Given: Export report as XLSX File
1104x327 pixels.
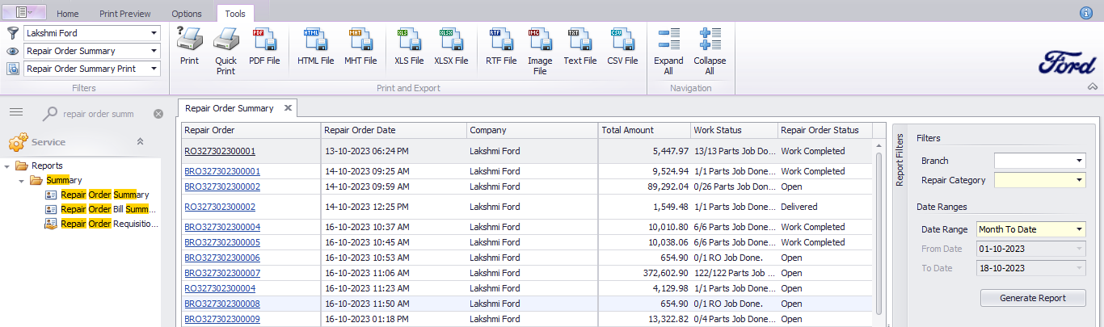Looking at the screenshot, I should [x=451, y=46].
